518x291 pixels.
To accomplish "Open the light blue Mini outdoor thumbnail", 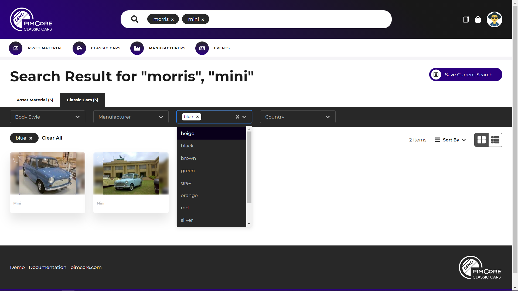I will click(131, 174).
